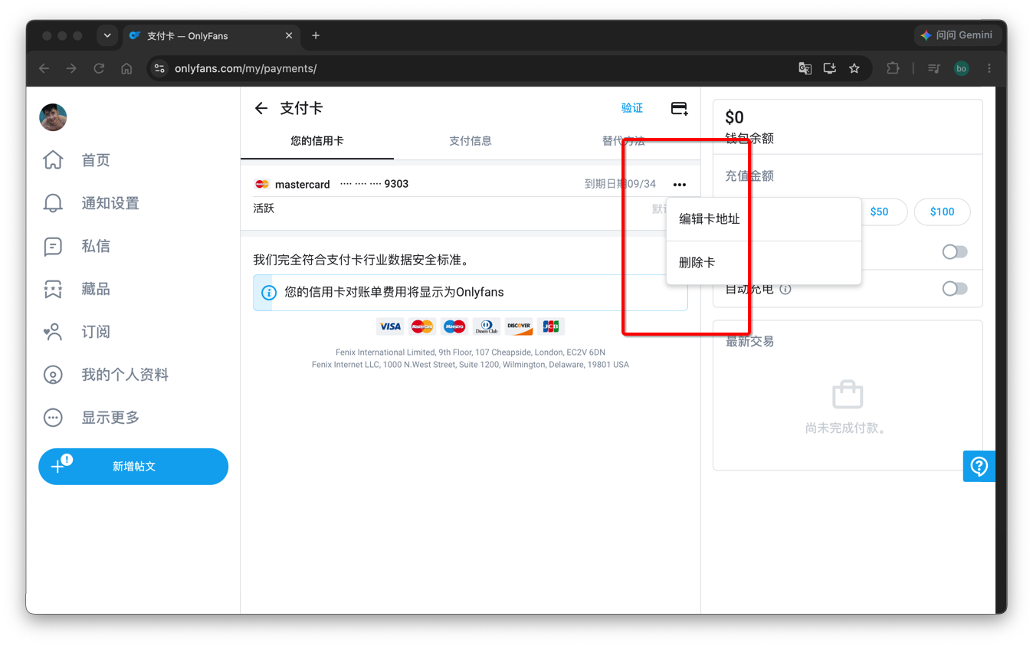Screen dimensions: 1033x646
Task: Click the 验证 link
Action: (x=632, y=108)
